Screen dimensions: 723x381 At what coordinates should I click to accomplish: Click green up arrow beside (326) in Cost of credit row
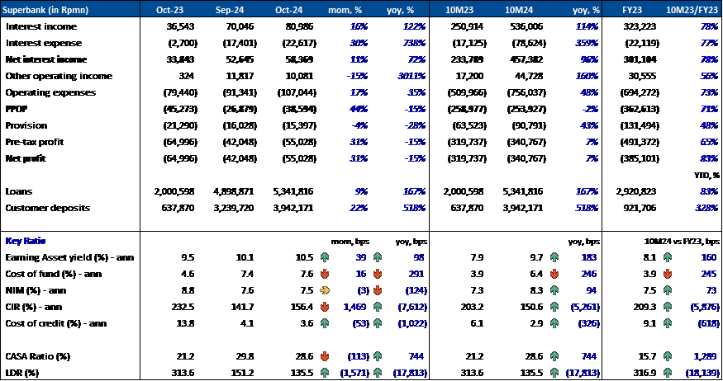click(x=554, y=323)
